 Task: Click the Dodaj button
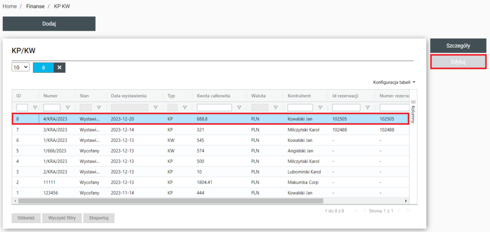tap(49, 24)
